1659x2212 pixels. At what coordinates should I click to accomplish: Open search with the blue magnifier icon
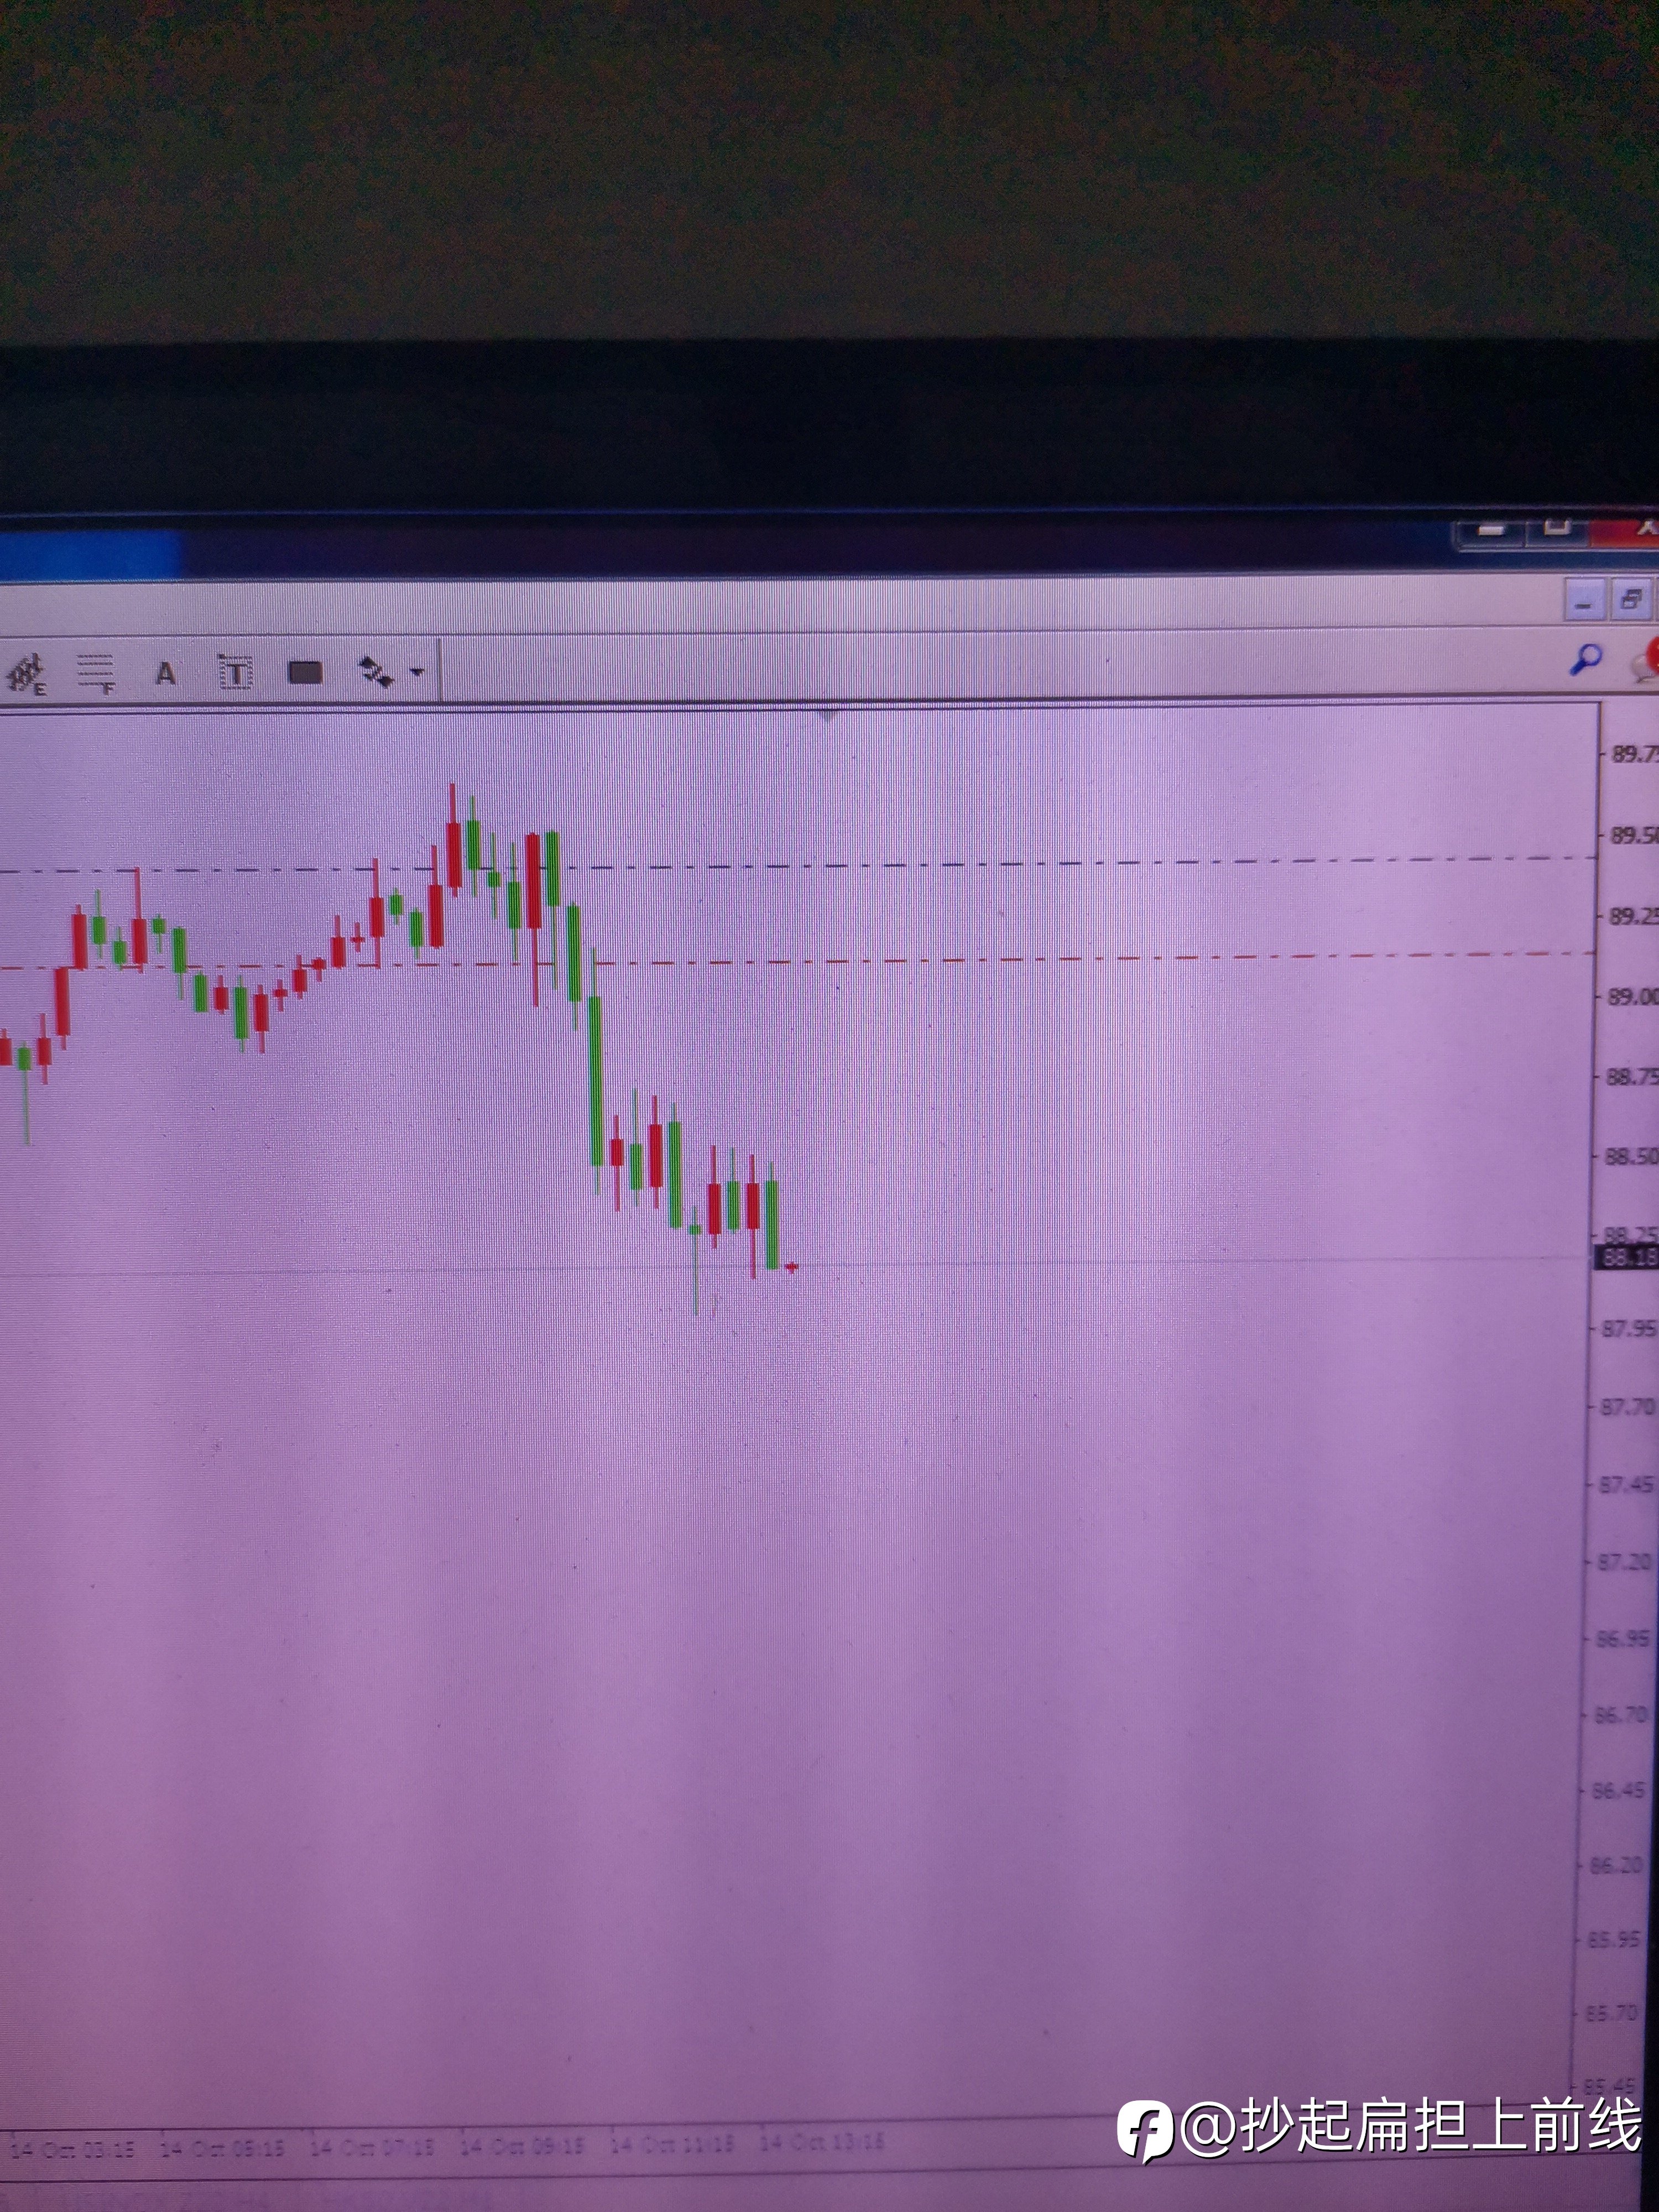click(x=1585, y=659)
